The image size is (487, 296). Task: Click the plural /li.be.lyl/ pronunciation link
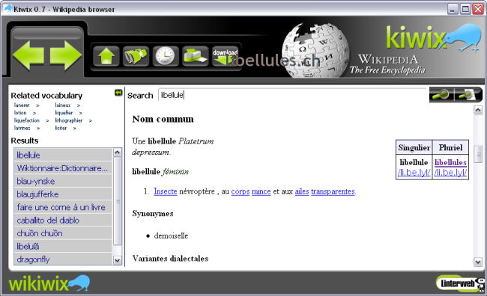click(x=450, y=173)
